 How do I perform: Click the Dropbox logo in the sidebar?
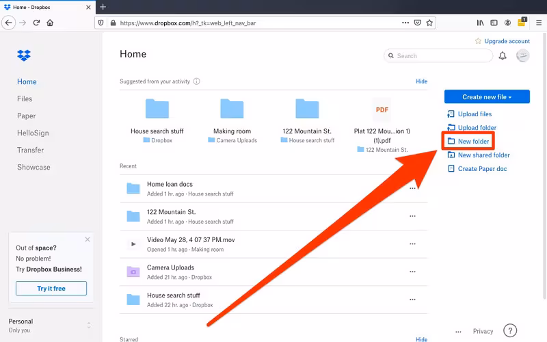pos(24,55)
